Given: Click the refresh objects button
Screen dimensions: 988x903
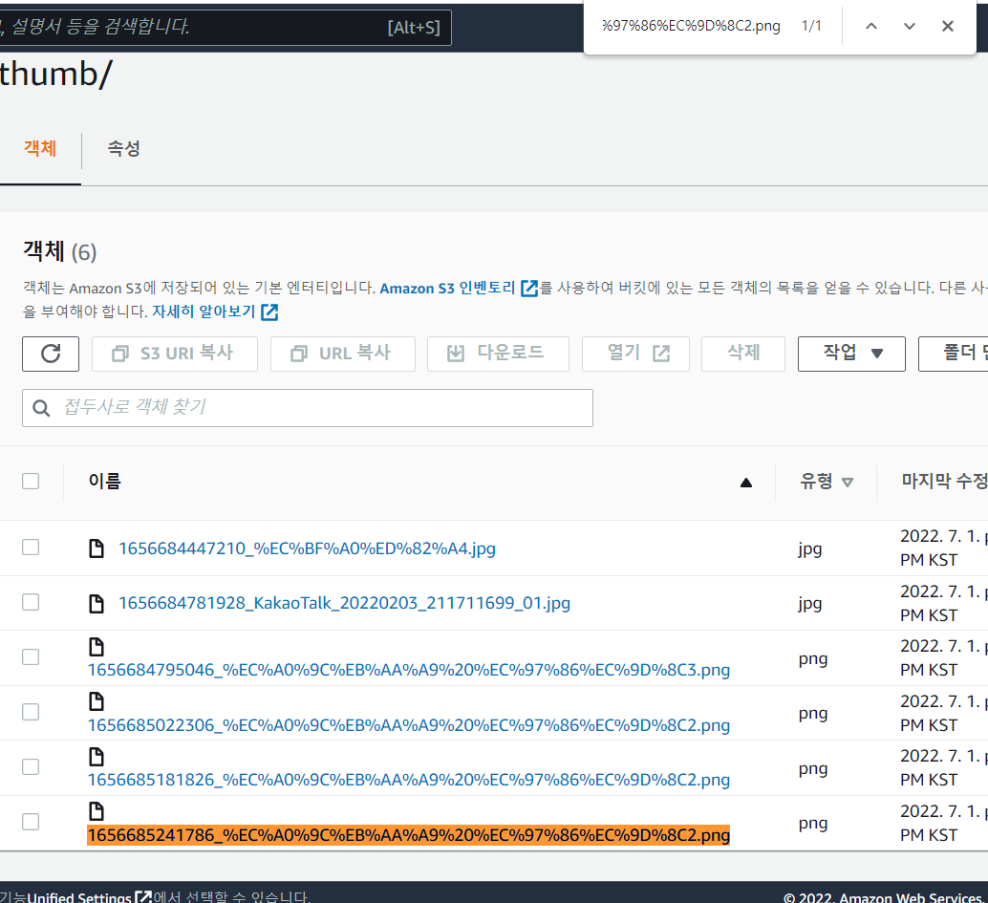Looking at the screenshot, I should pyautogui.click(x=51, y=354).
